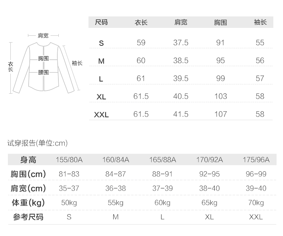Click the M row label in upper table

(x=101, y=61)
